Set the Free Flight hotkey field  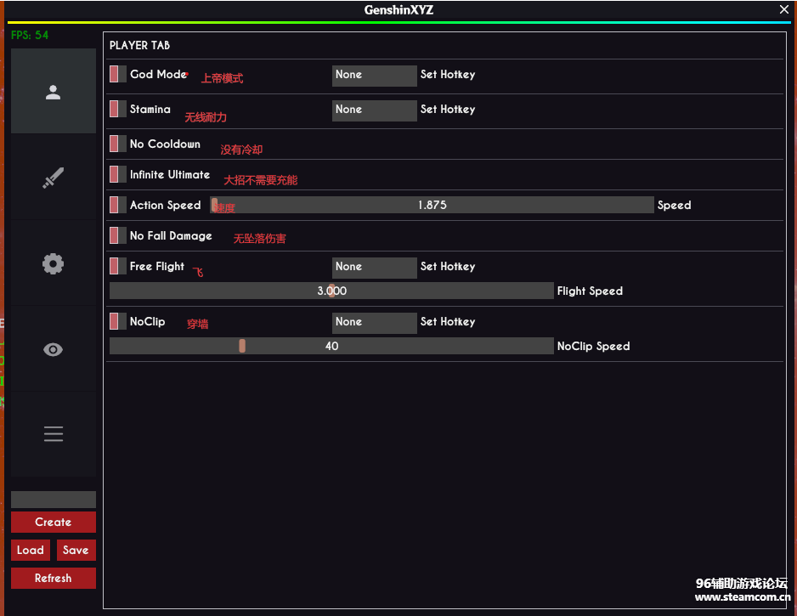375,268
